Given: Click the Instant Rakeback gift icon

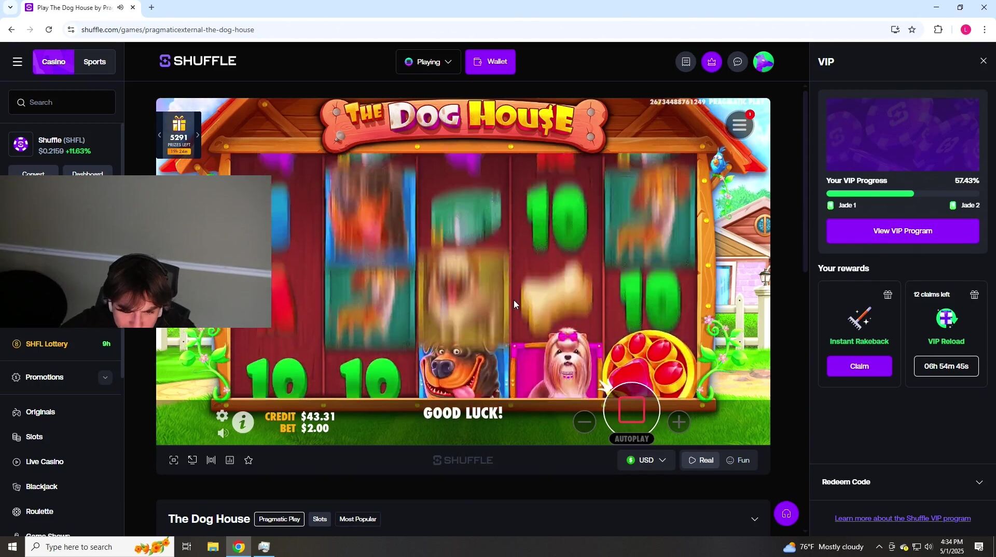Looking at the screenshot, I should (888, 295).
